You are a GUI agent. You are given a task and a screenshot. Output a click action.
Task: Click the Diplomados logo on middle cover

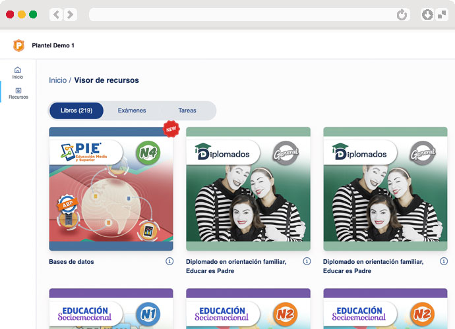coord(222,152)
